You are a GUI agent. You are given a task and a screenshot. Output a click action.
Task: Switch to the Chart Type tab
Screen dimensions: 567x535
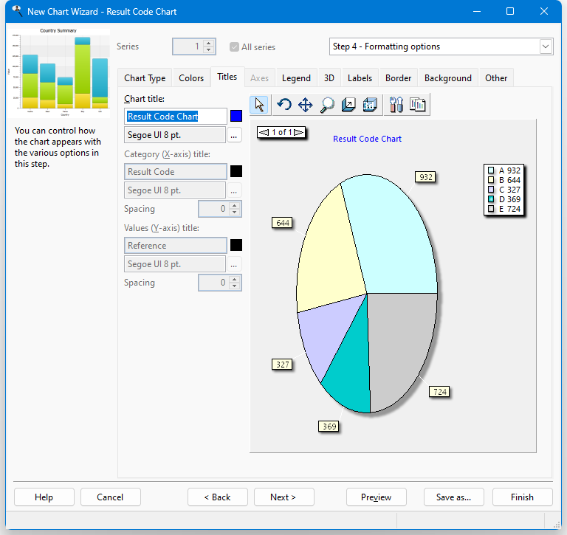click(x=145, y=78)
